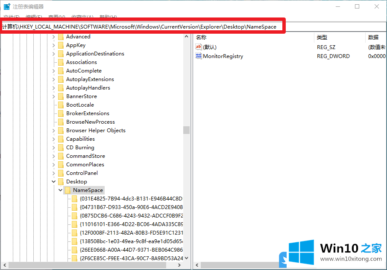Click folder icon of {031E4825-7B94 key
Image resolution: width=387 pixels, height=270 pixels.
74,199
